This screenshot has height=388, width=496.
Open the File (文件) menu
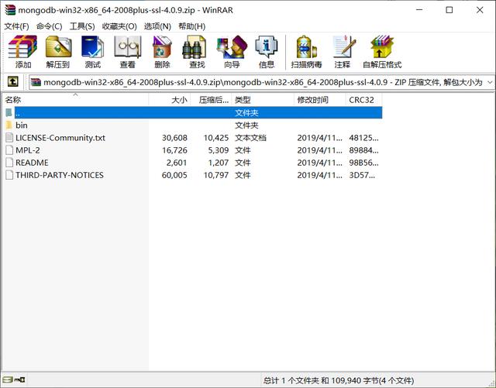click(x=16, y=26)
